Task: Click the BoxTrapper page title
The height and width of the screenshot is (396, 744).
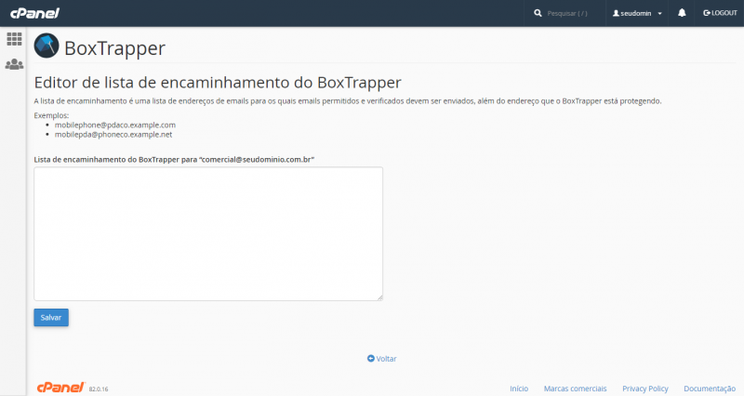Action: 114,48
